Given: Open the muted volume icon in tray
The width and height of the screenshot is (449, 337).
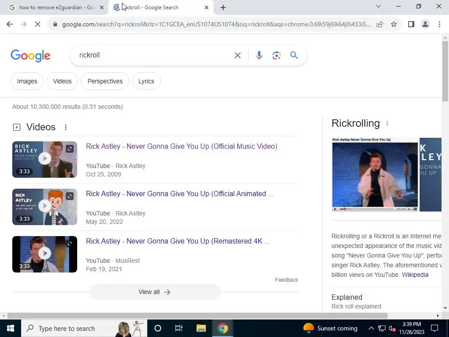Looking at the screenshot, I should coord(392,329).
